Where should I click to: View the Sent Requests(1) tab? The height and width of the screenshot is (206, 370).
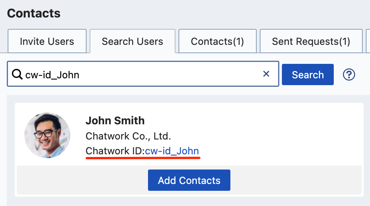[311, 41]
